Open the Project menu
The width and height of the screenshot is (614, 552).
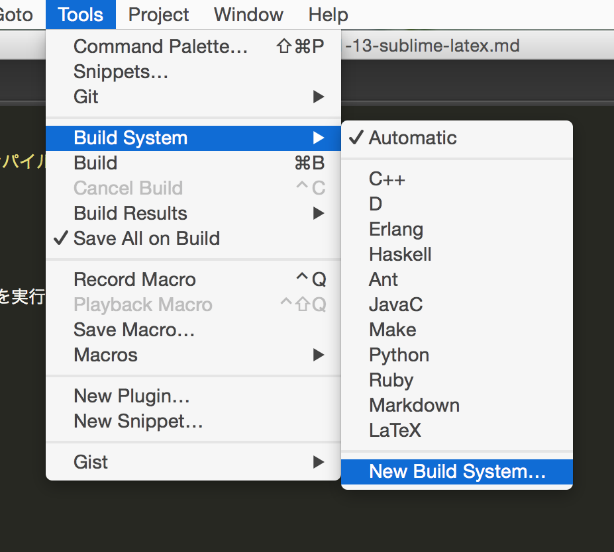tap(158, 15)
